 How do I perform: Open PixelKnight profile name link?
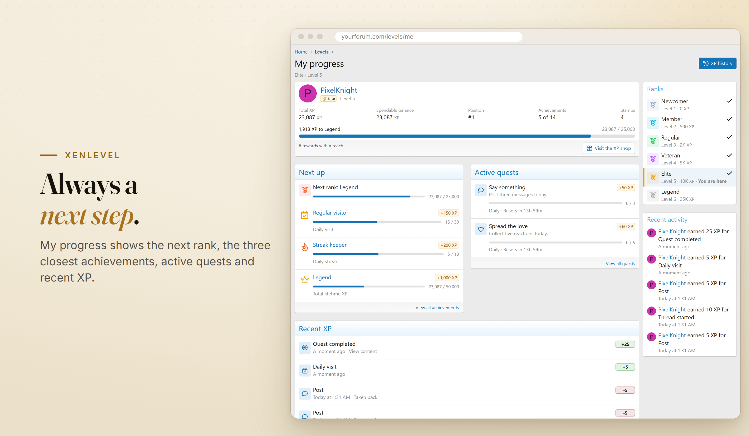click(339, 90)
